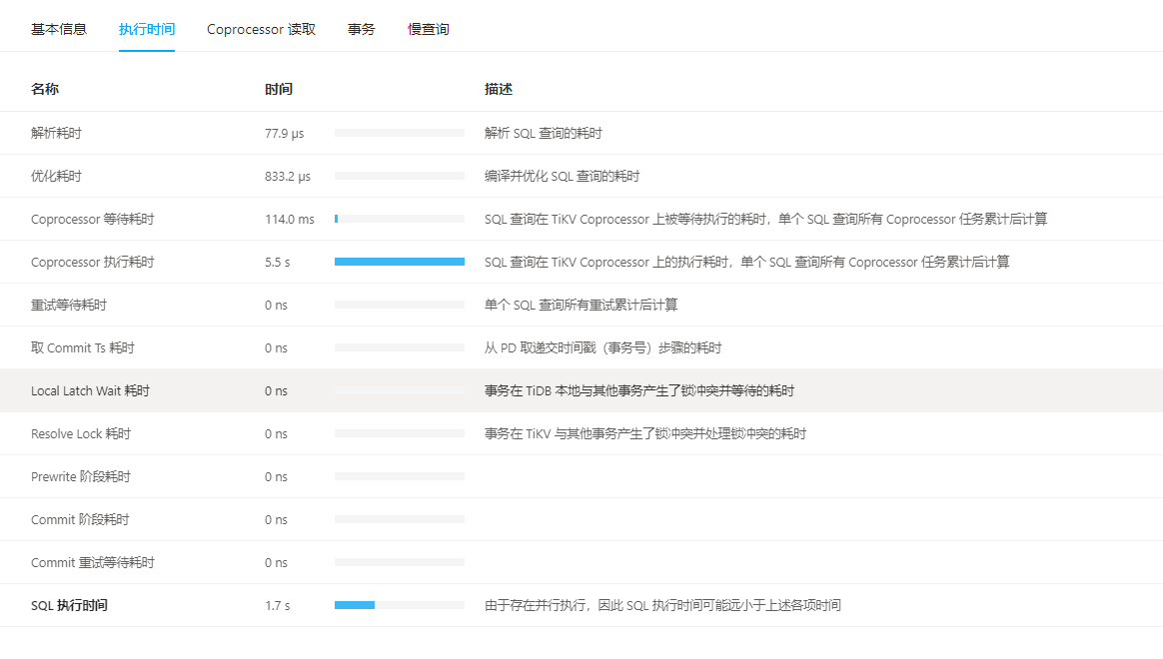1163x659 pixels.
Task: Click the Resolve Lock 耗时 description text
Action: point(645,433)
